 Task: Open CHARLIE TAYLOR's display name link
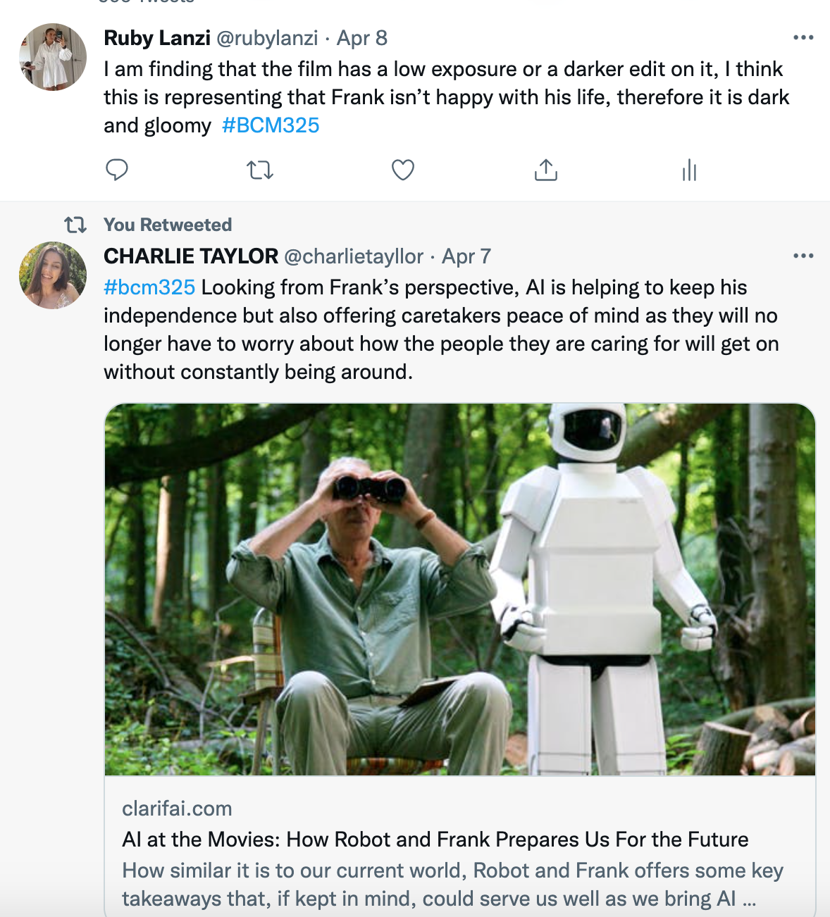point(191,256)
